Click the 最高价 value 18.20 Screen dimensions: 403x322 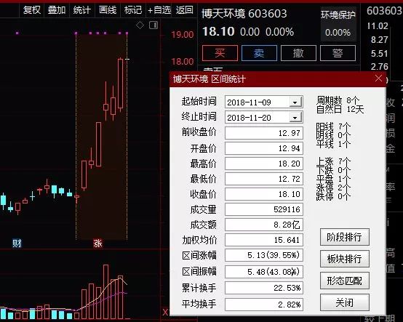[x=264, y=164]
